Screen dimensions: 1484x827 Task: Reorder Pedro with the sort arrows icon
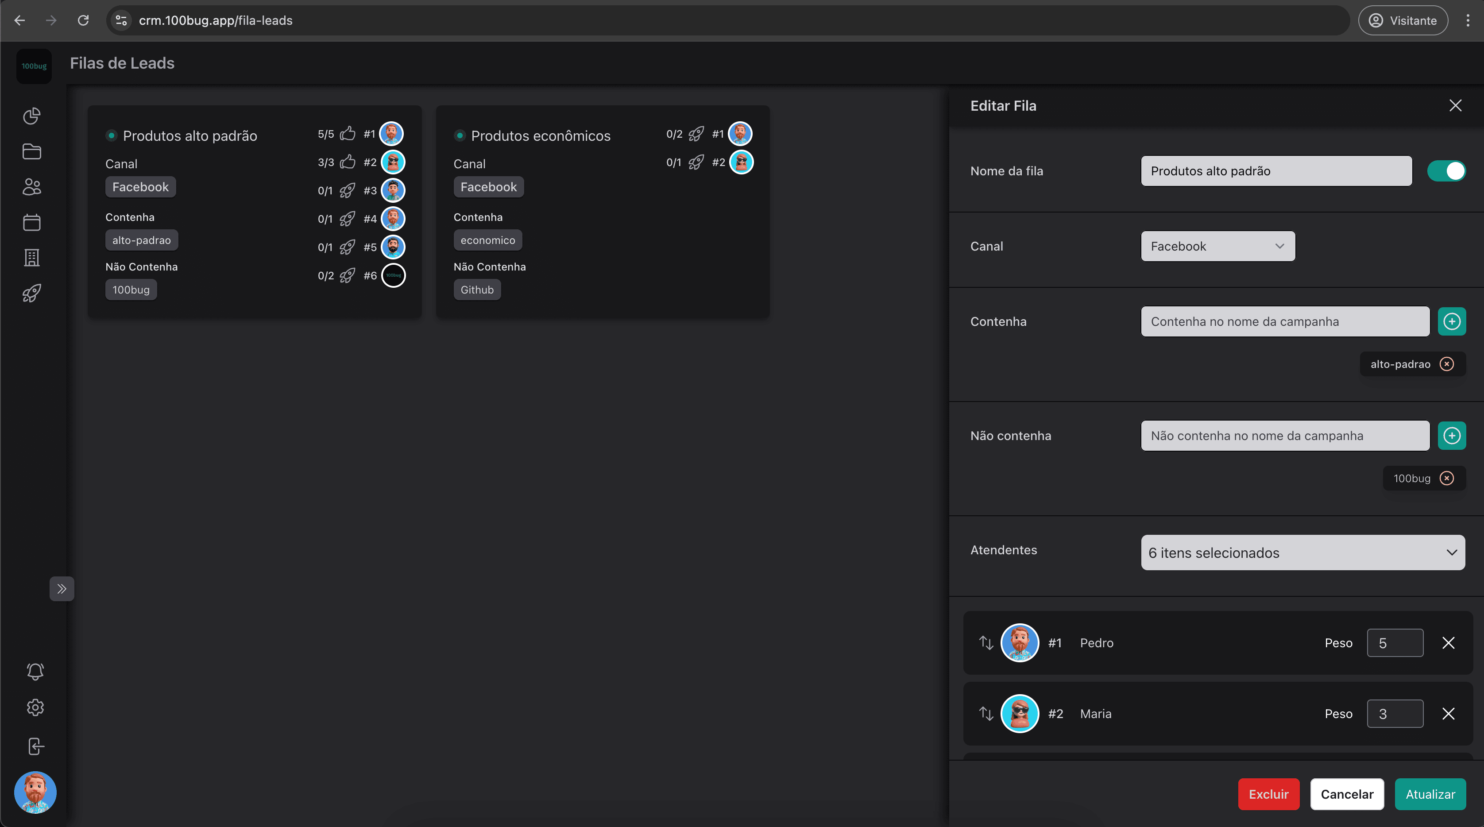pos(986,643)
